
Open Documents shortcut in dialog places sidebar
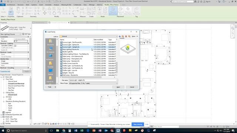point(50,42)
